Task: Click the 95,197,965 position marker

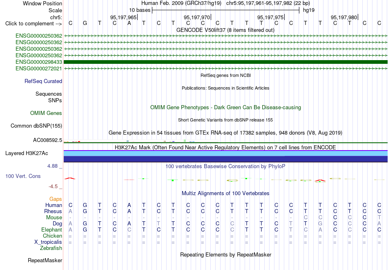Action: (x=124, y=17)
